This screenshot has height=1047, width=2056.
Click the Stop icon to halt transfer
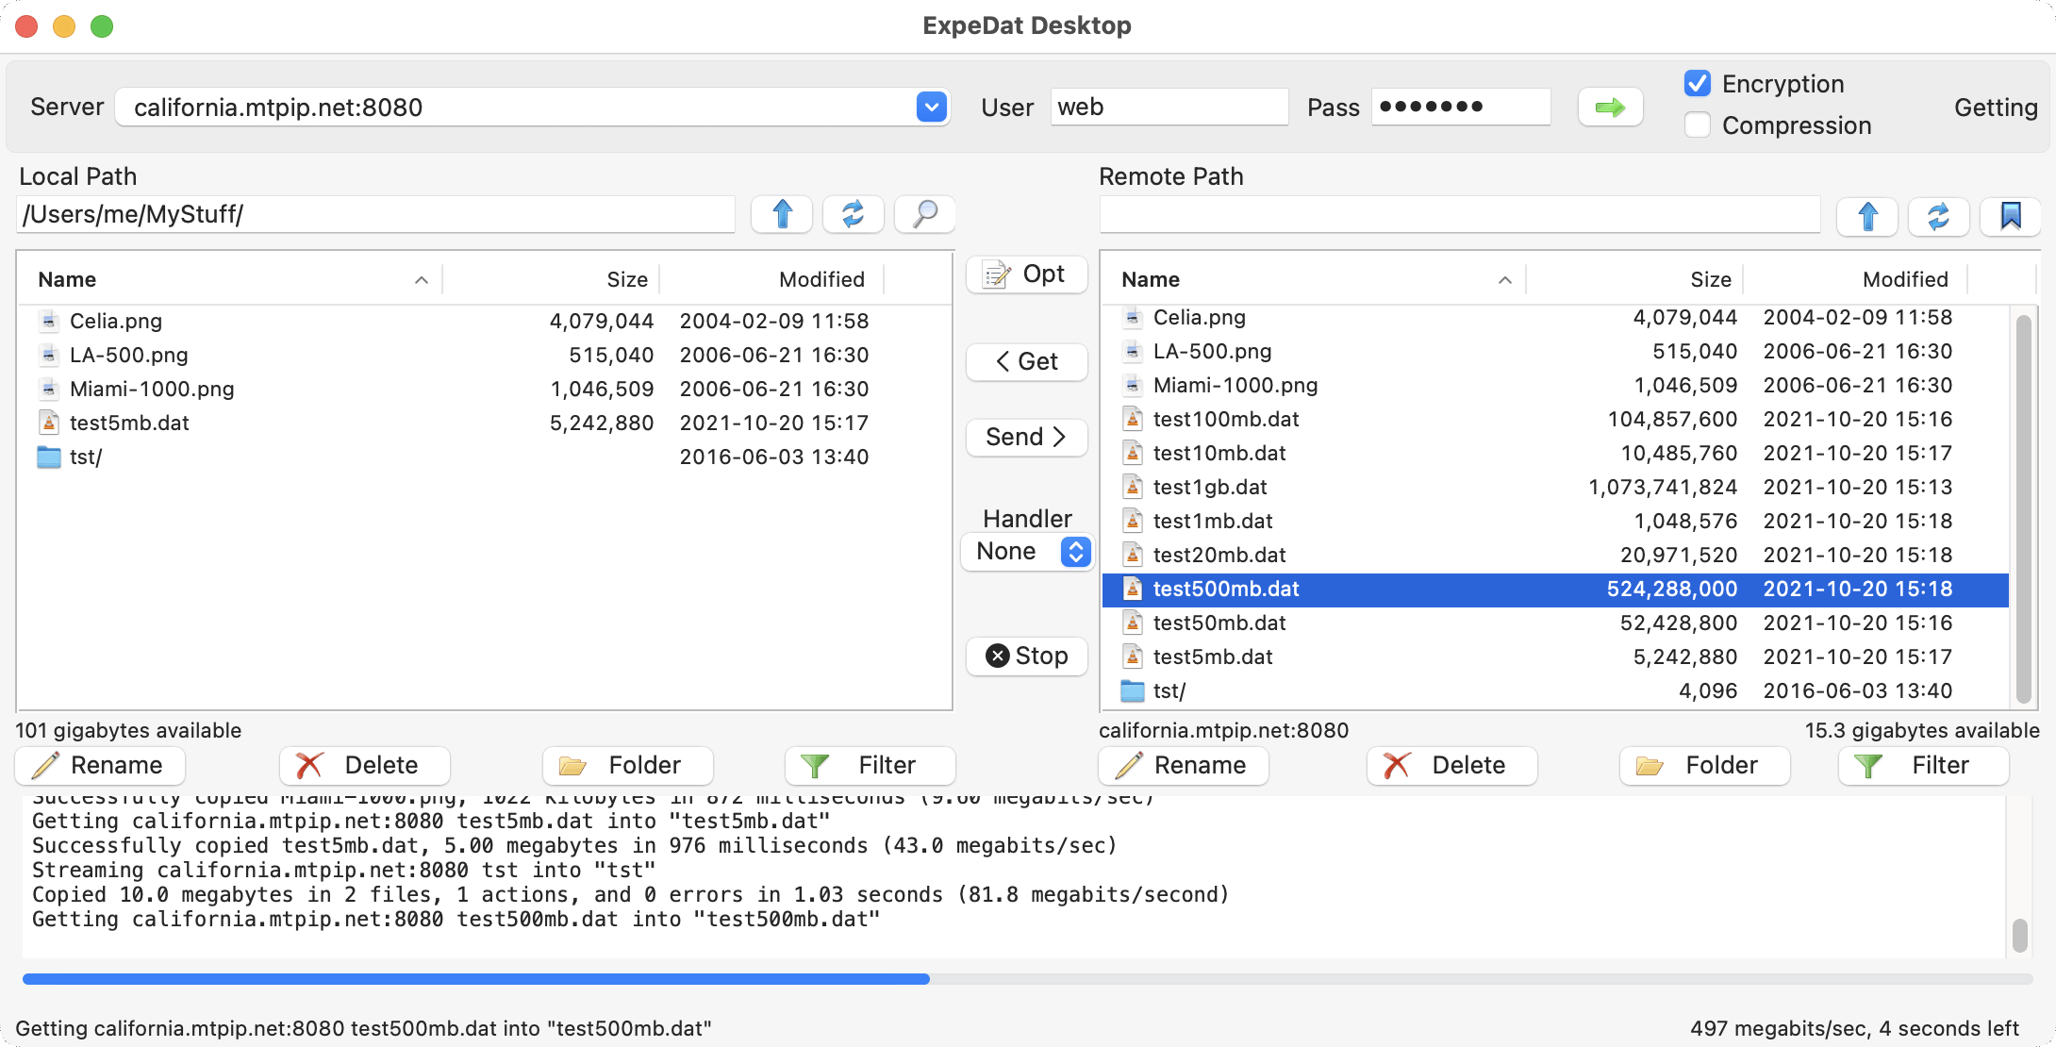click(1025, 656)
